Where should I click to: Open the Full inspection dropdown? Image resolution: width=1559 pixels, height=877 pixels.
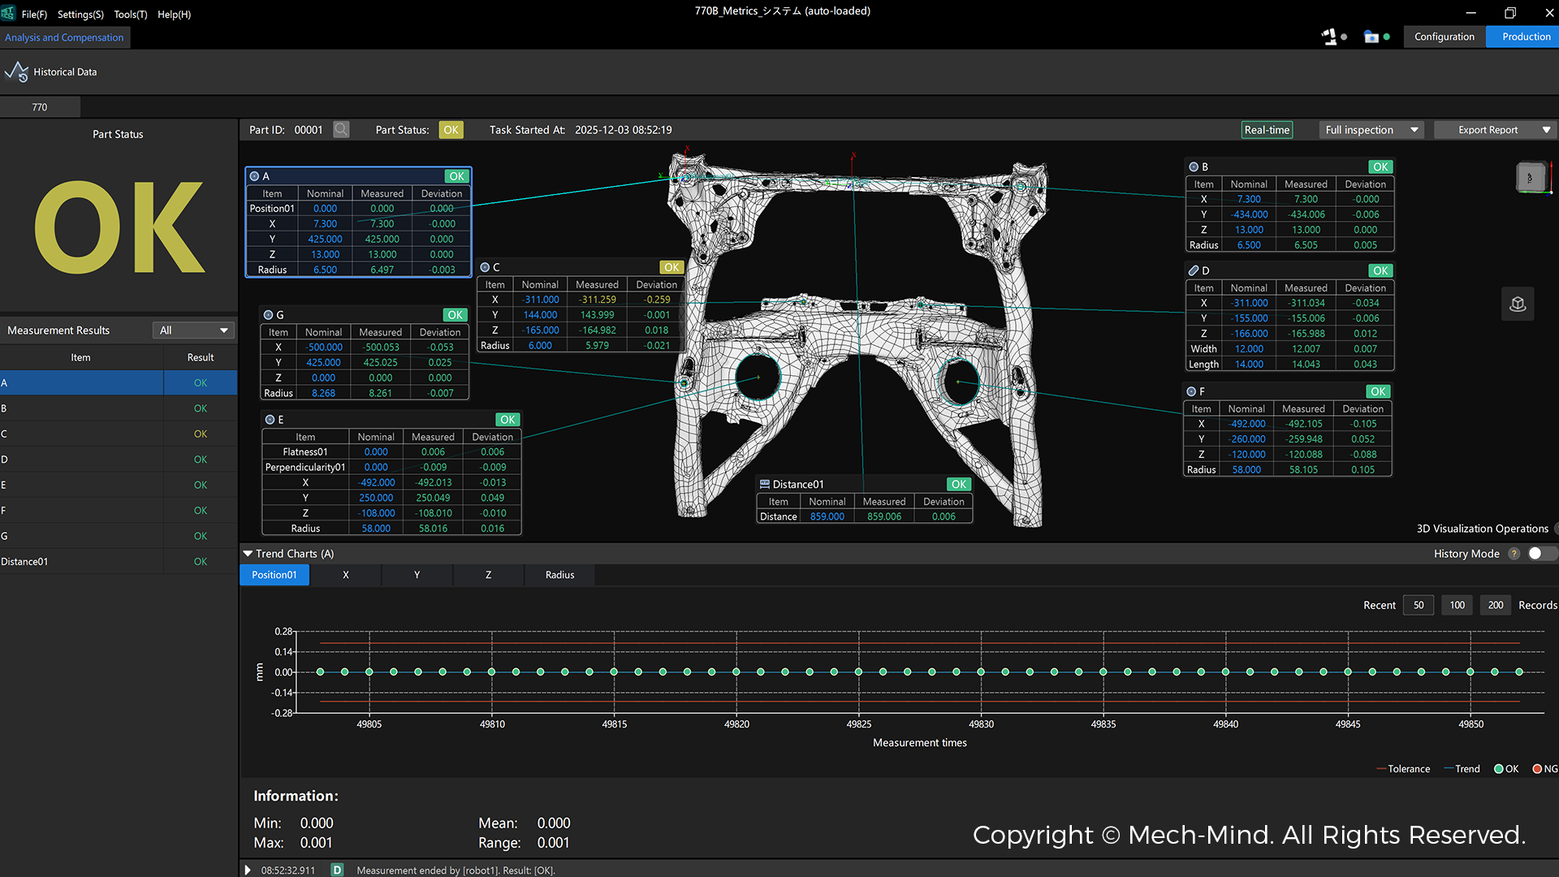coord(1371,130)
